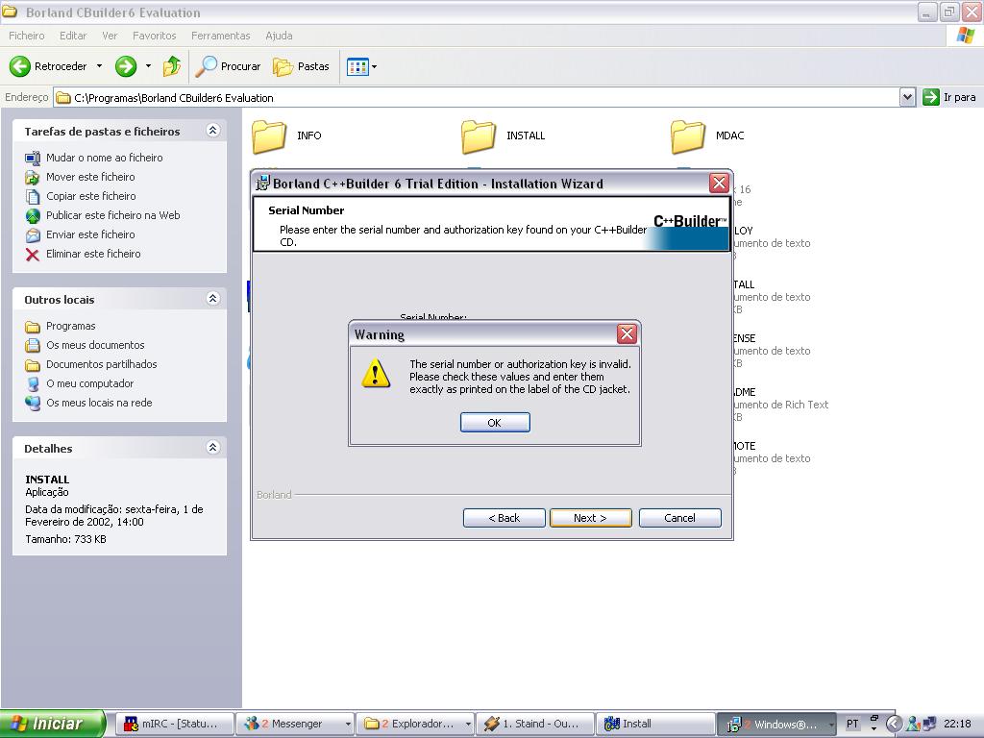This screenshot has width=984, height=738.
Task: Select the MDAC folder icon
Action: [x=688, y=136]
